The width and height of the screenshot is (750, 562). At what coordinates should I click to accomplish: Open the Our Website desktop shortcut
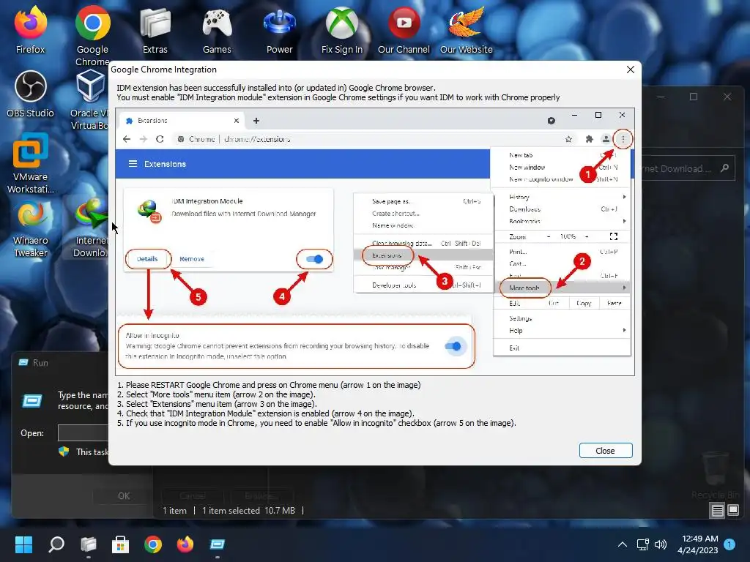click(x=466, y=29)
